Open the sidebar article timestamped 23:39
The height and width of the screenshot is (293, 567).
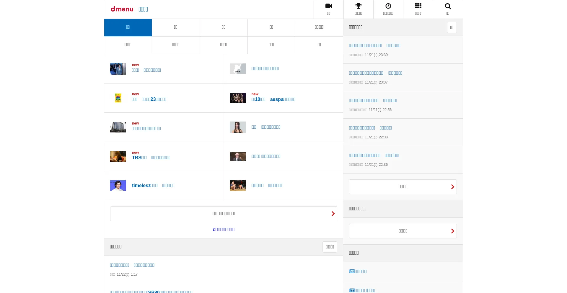tap(374, 46)
